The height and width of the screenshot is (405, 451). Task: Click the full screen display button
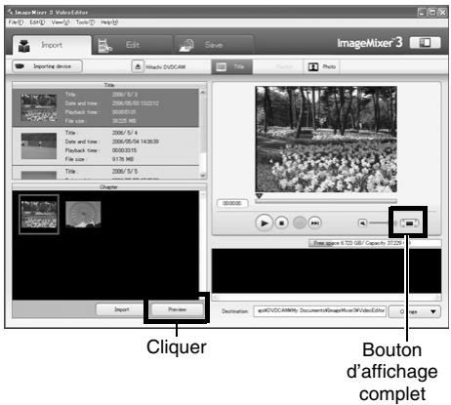point(409,223)
